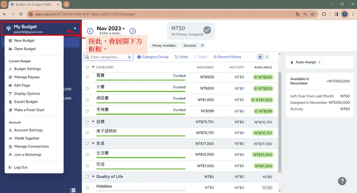Click the Enter a note field under month
Screen dimensions: 357x193
tap(110, 33)
